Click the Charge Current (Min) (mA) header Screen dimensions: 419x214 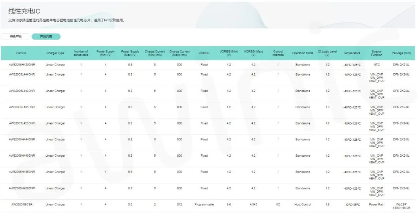tap(155, 53)
